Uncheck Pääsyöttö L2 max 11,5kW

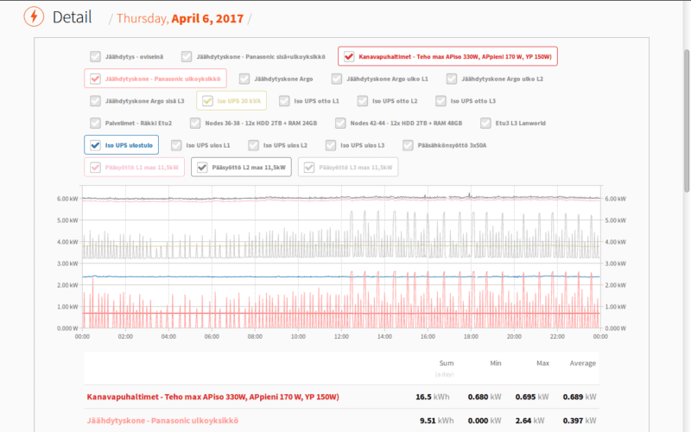pyautogui.click(x=202, y=168)
